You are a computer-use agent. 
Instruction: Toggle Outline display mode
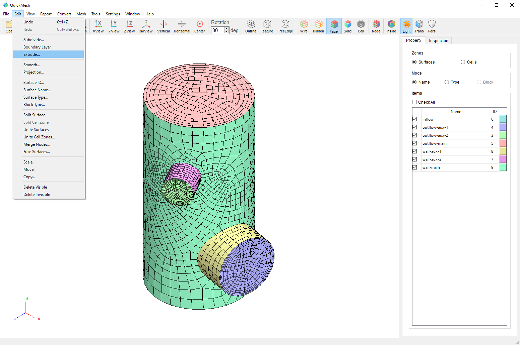(x=251, y=26)
